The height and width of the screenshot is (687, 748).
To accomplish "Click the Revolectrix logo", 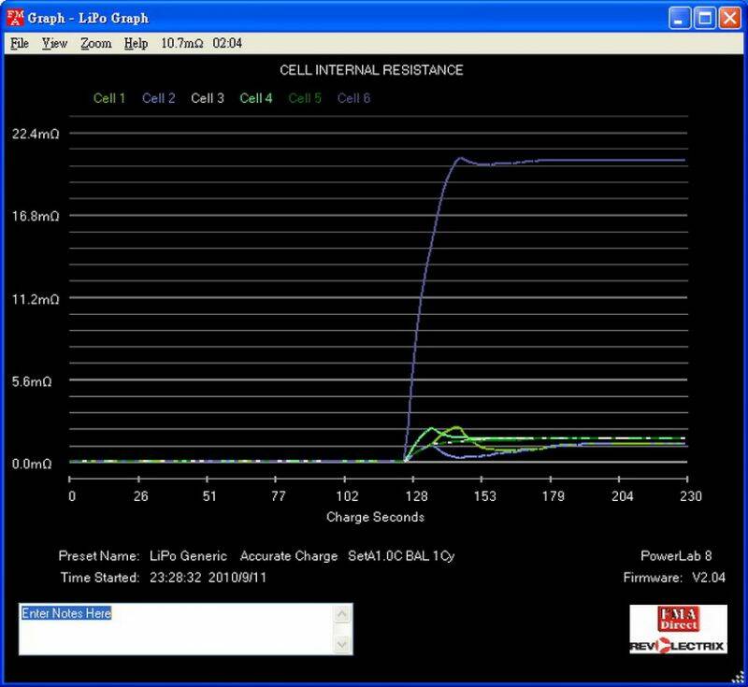I will point(678,647).
